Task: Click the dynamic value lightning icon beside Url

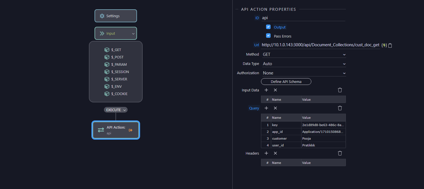Action: coord(384,45)
